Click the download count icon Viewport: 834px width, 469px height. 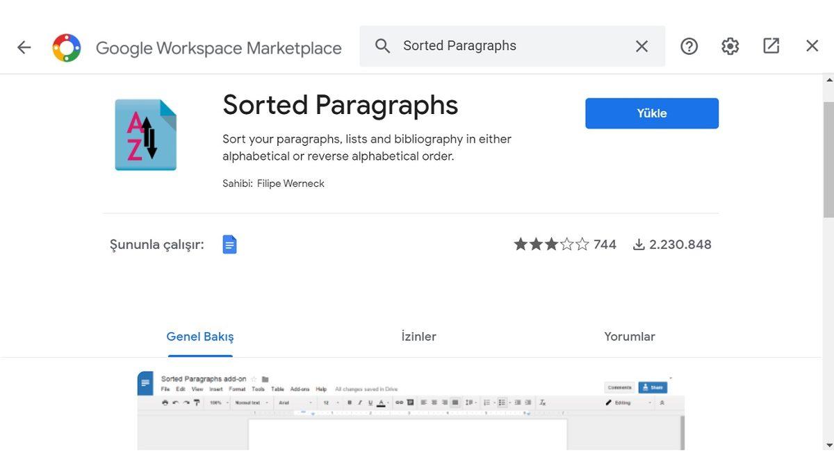click(637, 244)
